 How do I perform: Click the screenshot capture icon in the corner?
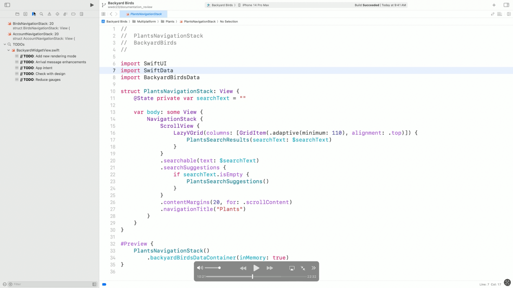[507, 282]
